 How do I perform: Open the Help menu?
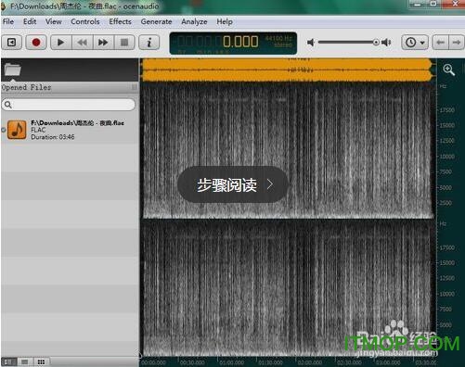coord(225,21)
